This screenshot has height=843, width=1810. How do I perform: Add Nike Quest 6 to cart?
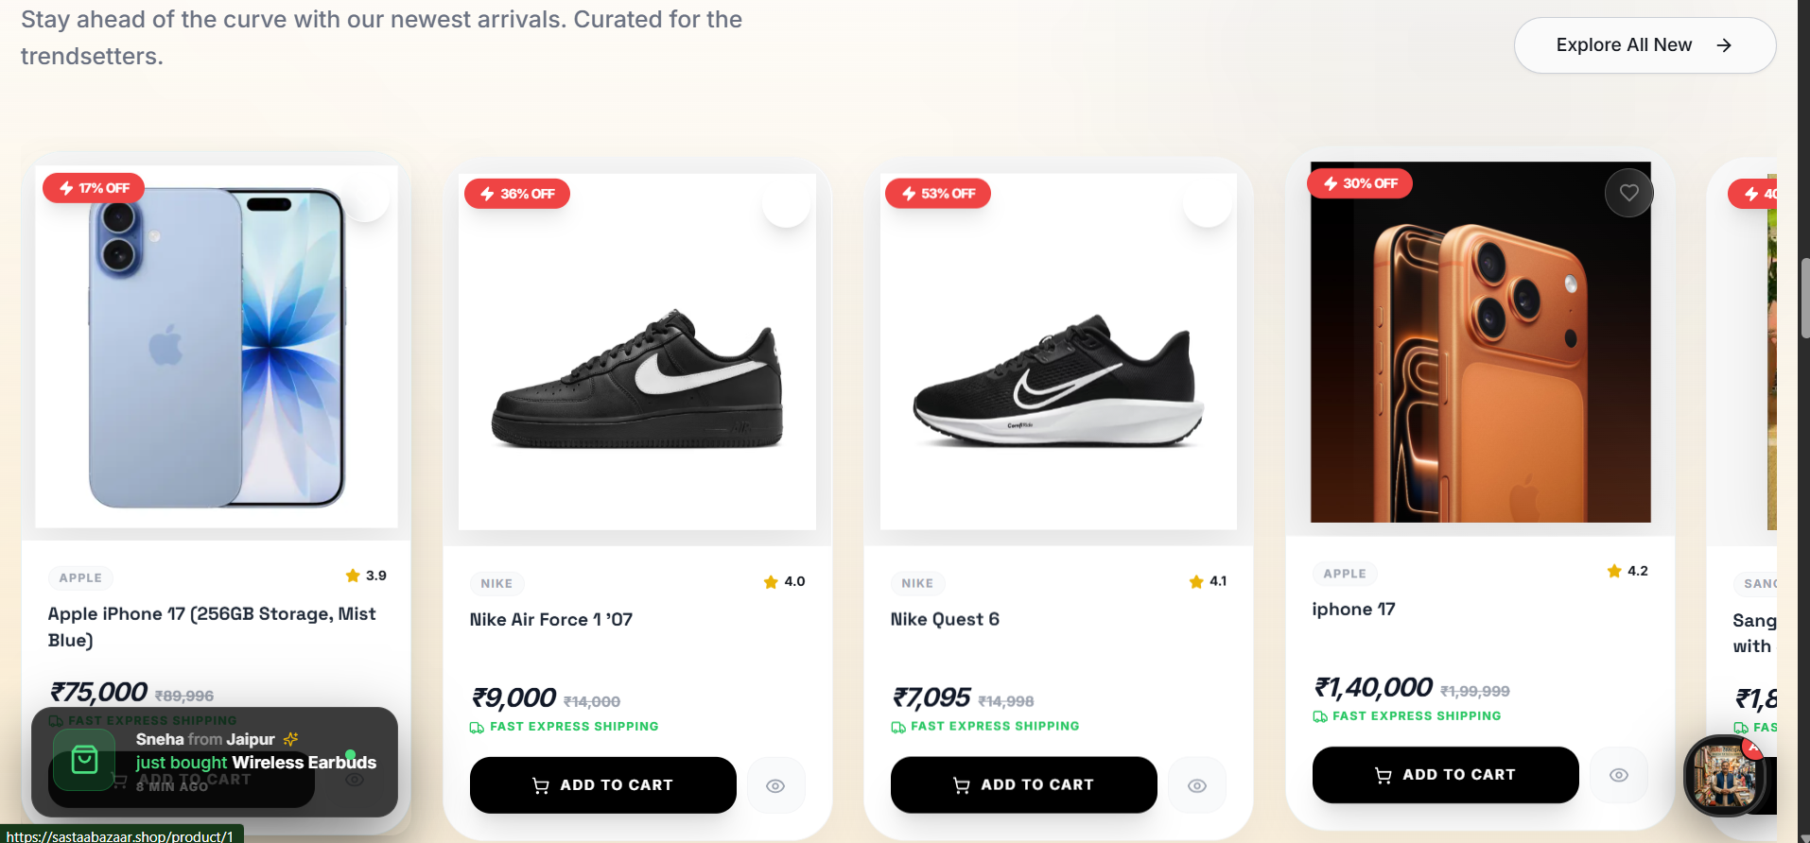pyautogui.click(x=1023, y=785)
